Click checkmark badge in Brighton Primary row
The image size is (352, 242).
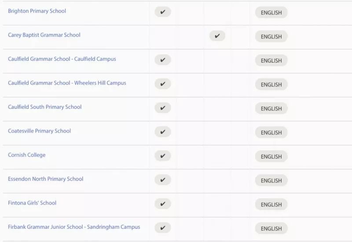(163, 12)
